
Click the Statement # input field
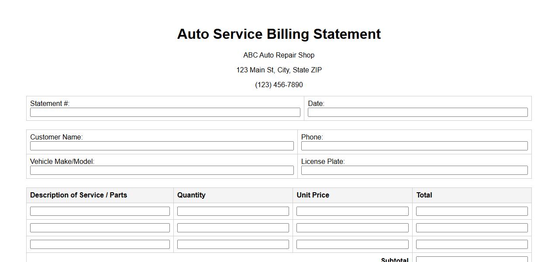coord(165,112)
